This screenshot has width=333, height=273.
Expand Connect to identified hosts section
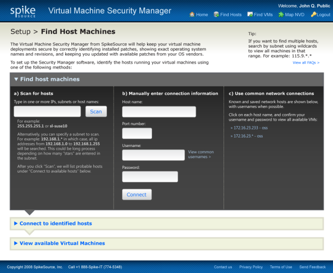(x=53, y=224)
